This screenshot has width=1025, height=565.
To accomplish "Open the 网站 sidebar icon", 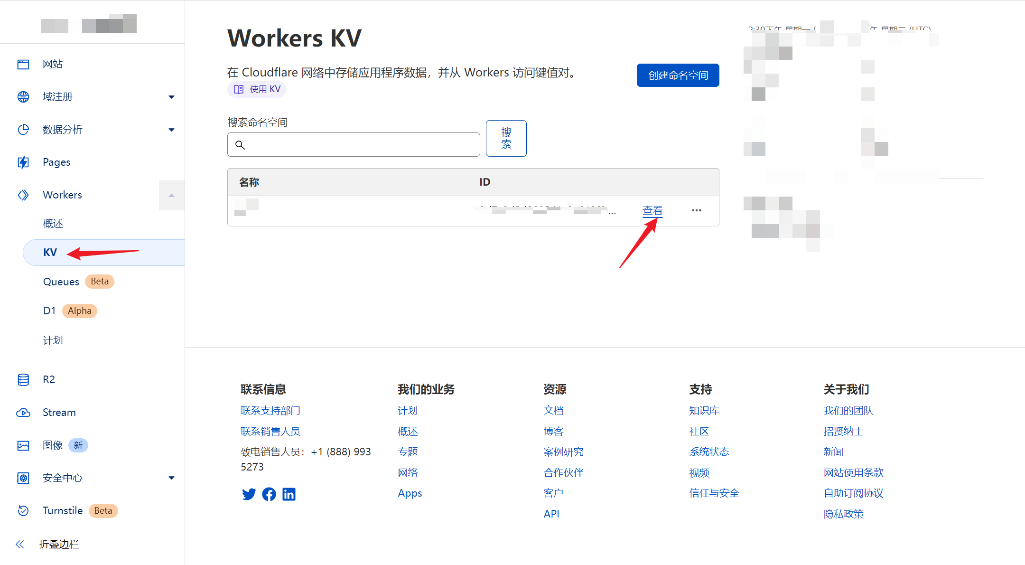I will point(23,64).
